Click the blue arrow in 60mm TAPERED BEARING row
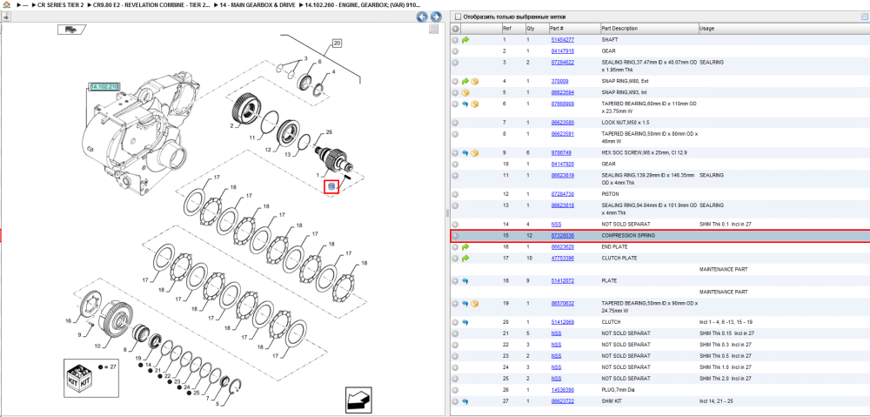The image size is (870, 417). point(465,104)
